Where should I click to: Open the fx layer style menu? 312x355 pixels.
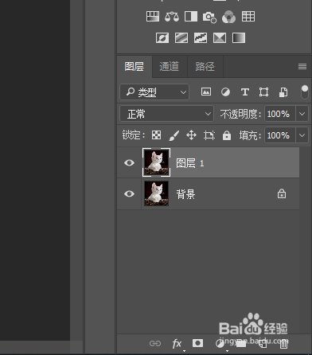click(x=177, y=344)
